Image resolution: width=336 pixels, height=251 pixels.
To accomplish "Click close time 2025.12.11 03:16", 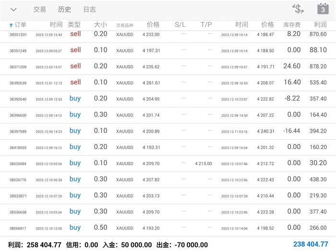I will [234, 132].
